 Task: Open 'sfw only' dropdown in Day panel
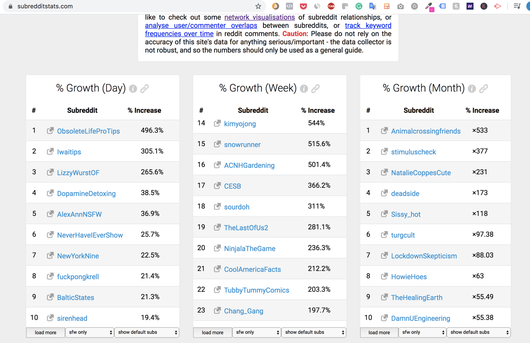pos(89,332)
